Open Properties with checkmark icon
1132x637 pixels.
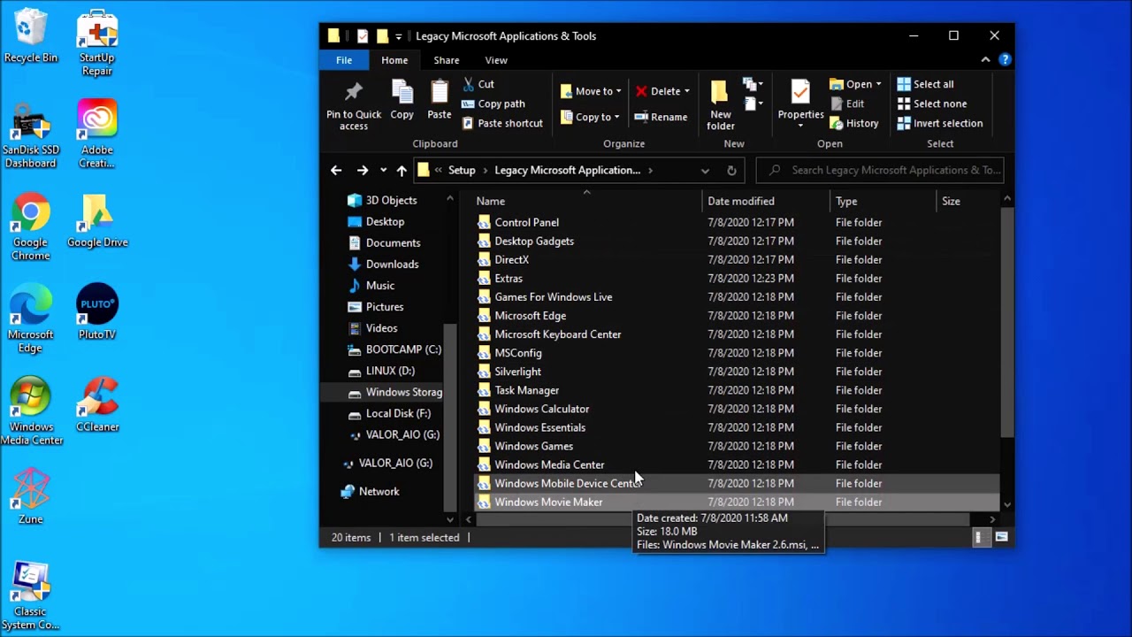coord(800,102)
